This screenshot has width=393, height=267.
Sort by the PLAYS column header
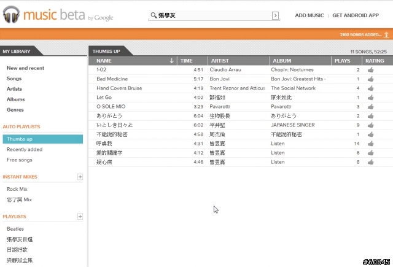click(x=346, y=61)
